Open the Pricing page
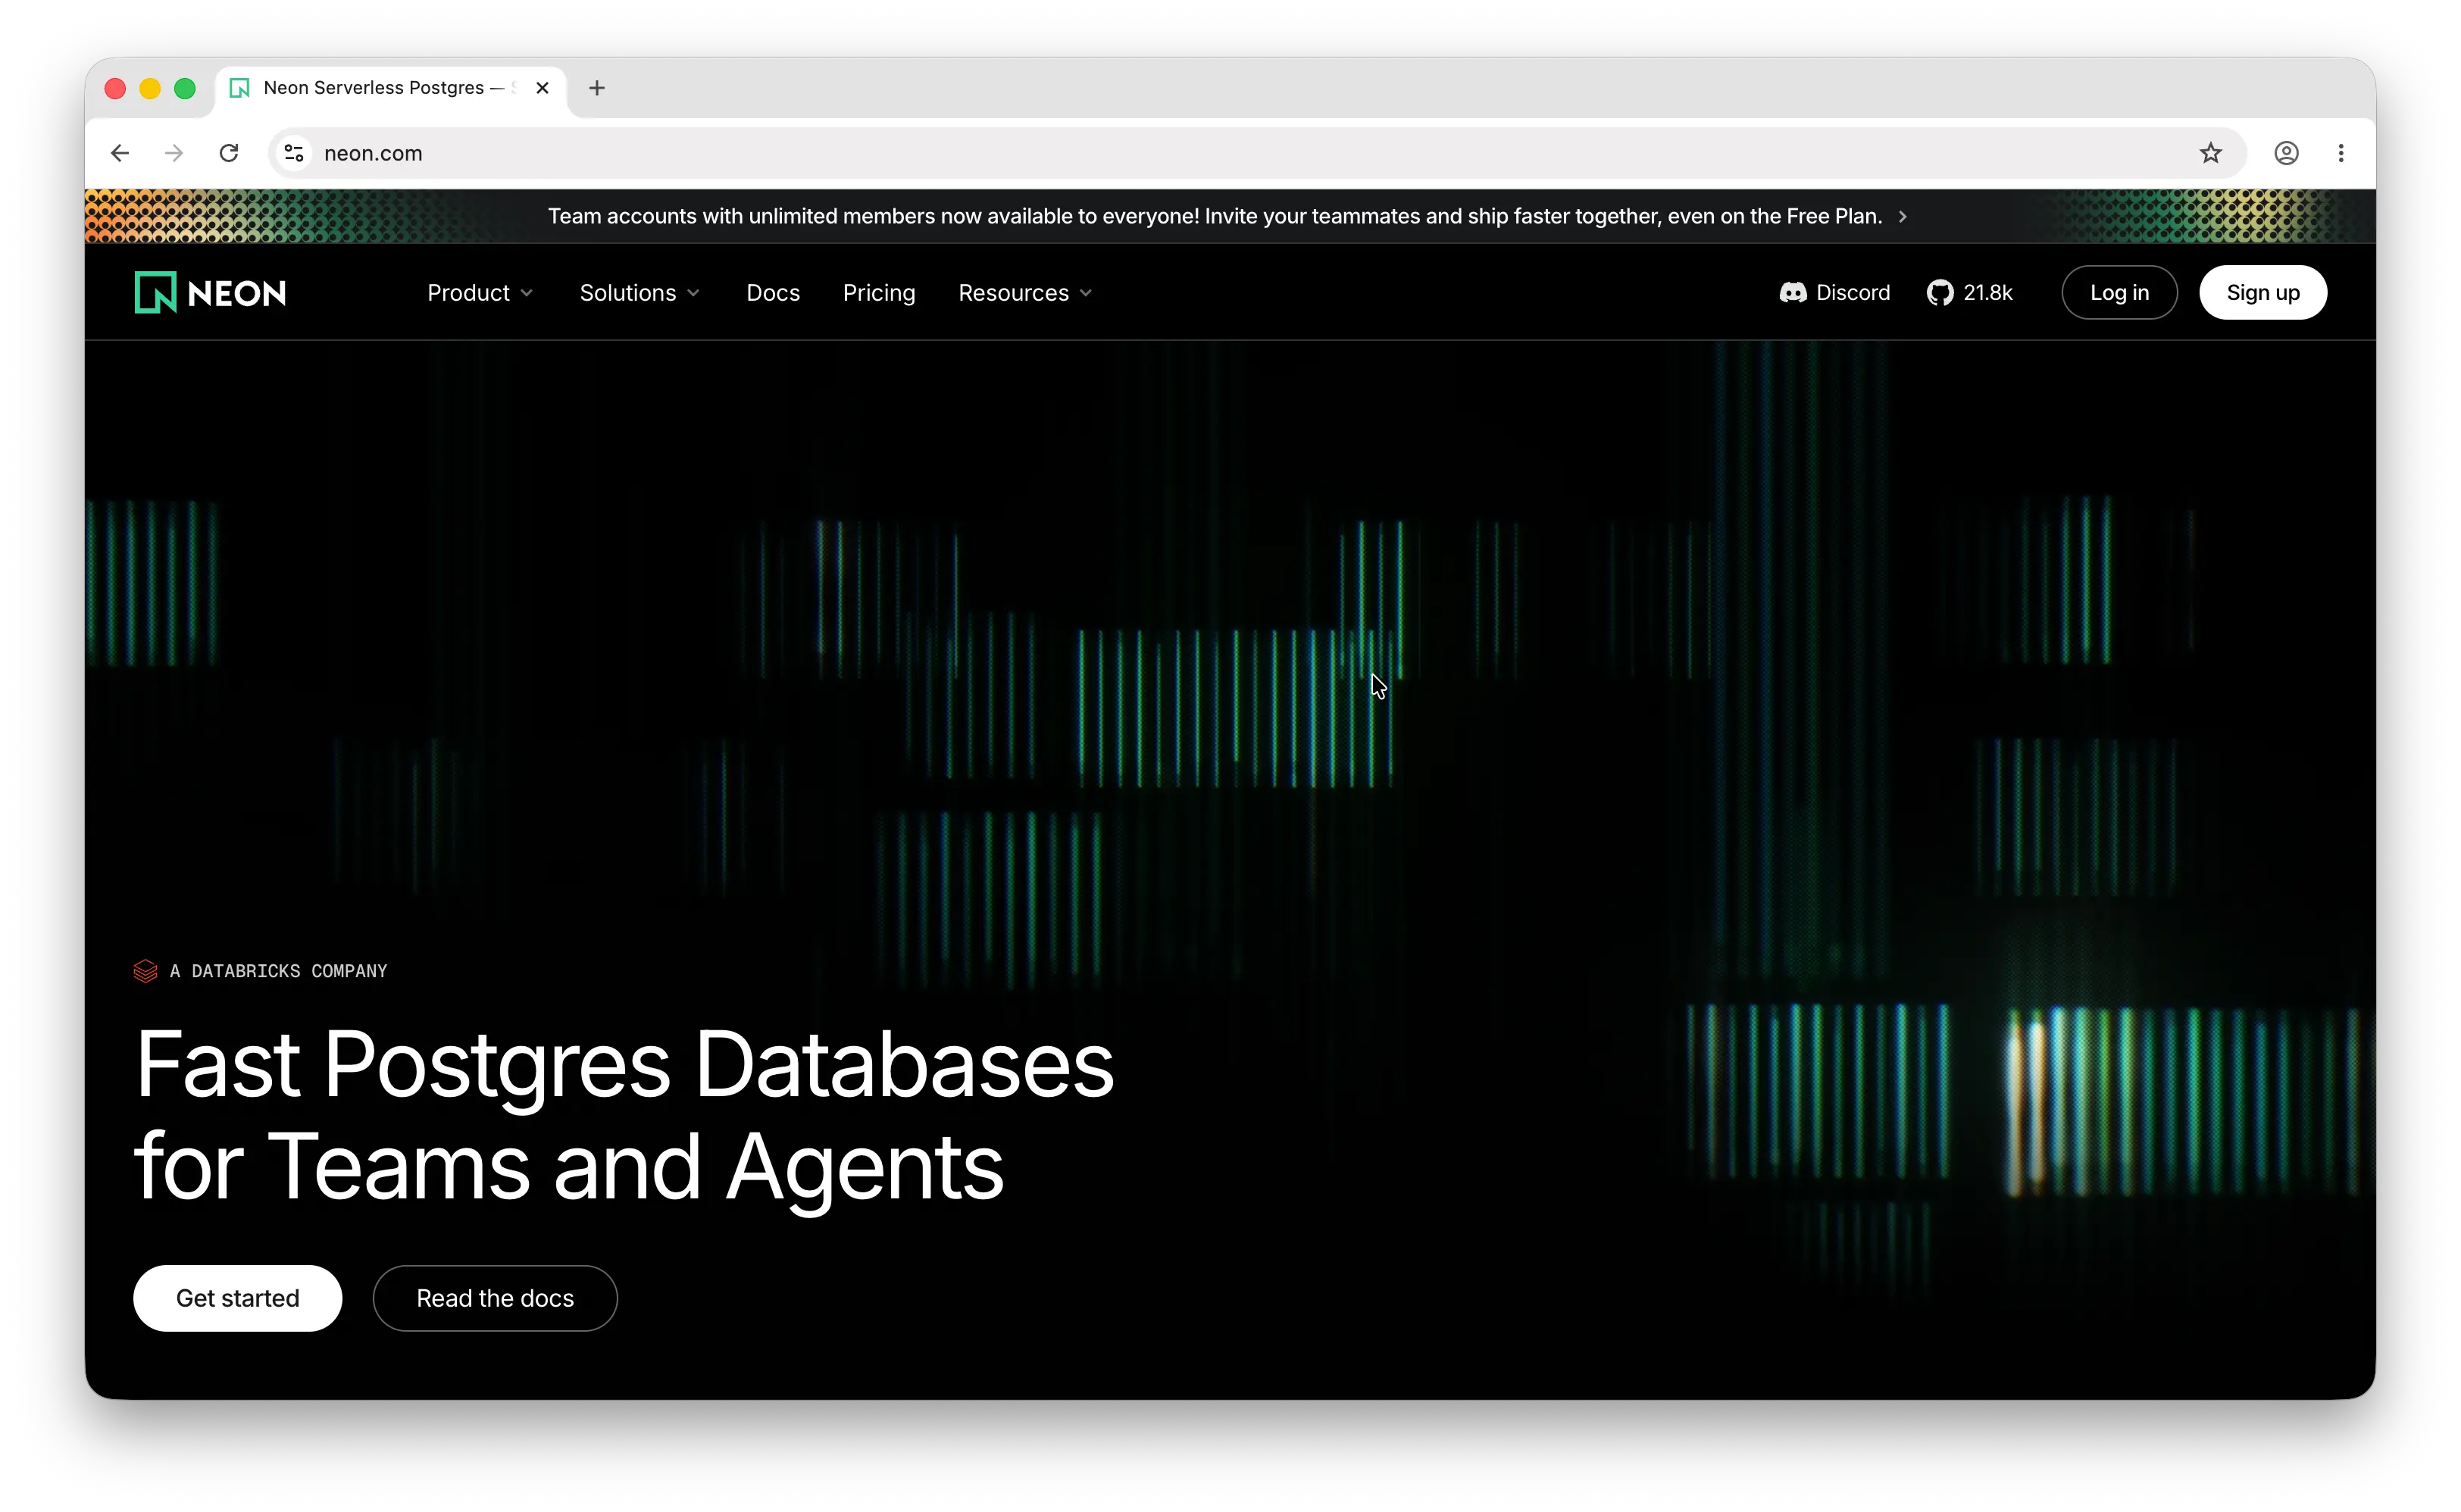 (x=879, y=292)
